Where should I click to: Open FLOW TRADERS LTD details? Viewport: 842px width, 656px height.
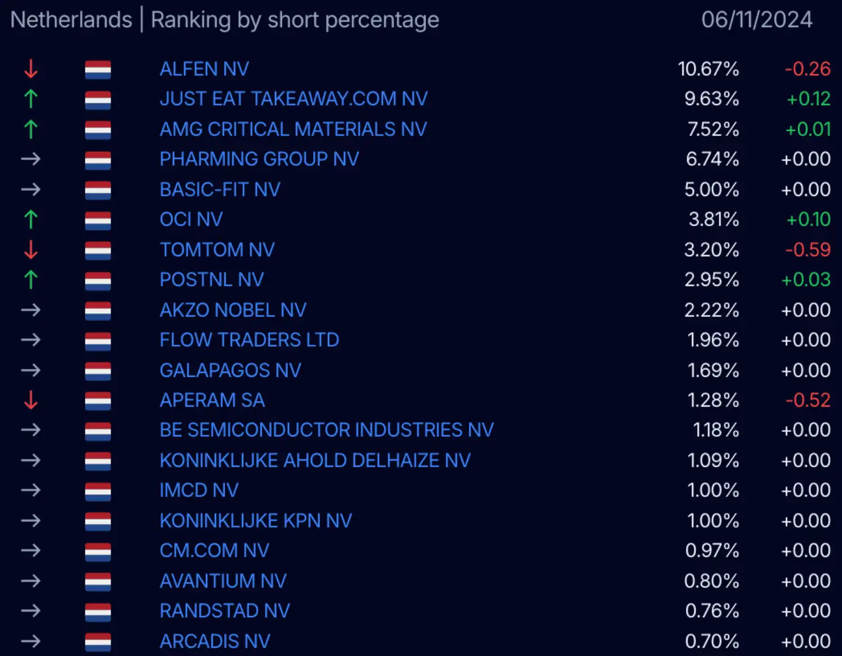click(x=249, y=340)
